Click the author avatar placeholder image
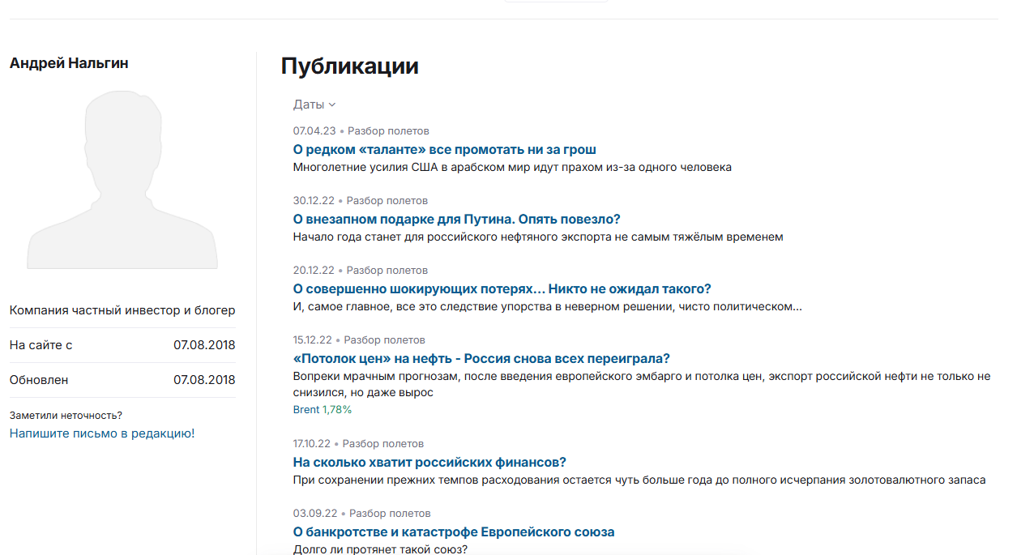The image size is (1034, 555). click(x=122, y=179)
